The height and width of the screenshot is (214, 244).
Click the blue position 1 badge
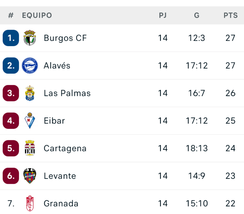11,38
